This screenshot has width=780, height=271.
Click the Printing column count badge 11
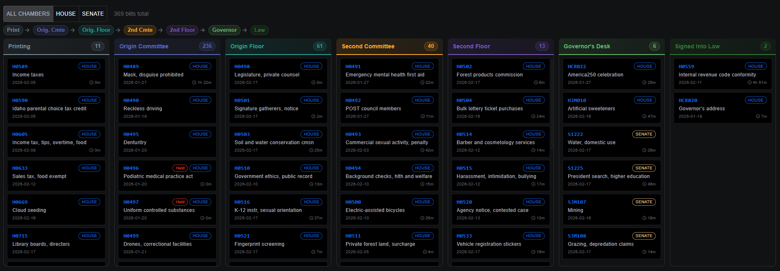point(98,46)
